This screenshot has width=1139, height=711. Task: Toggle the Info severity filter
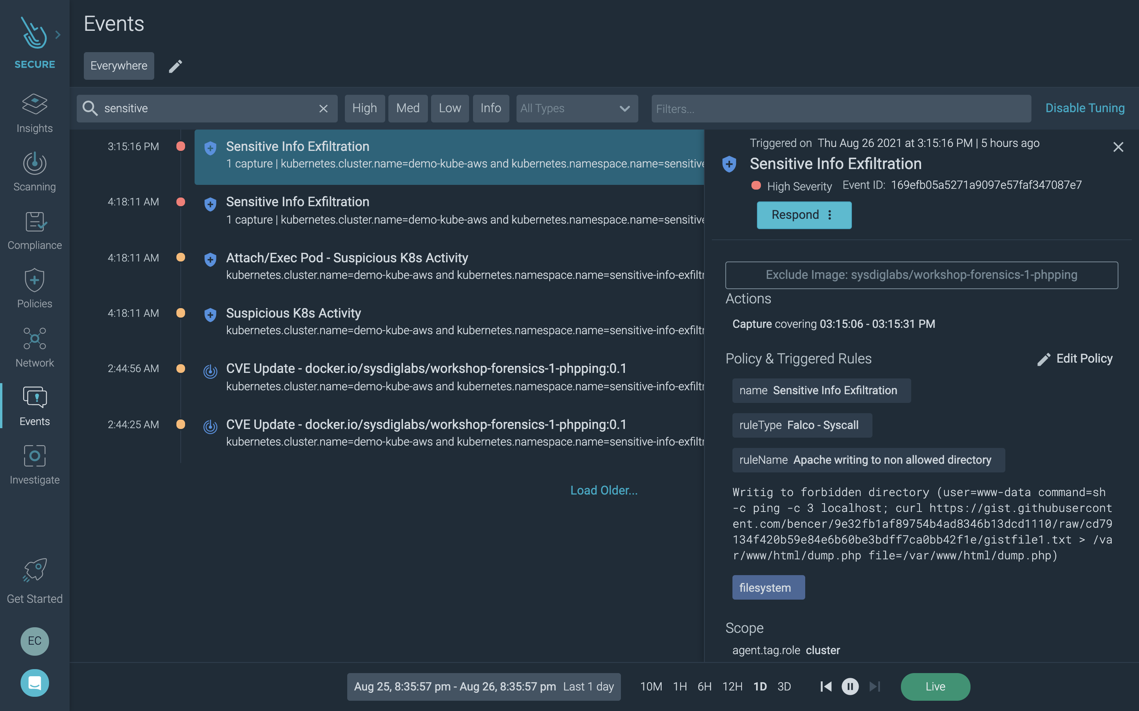click(490, 108)
